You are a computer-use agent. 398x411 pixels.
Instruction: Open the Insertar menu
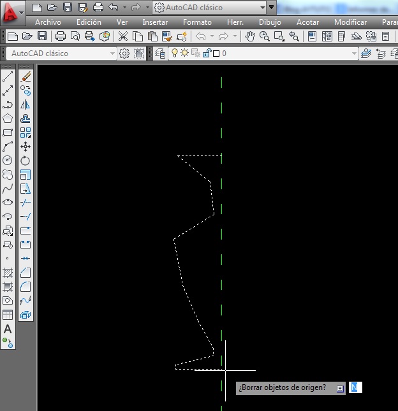tap(155, 22)
